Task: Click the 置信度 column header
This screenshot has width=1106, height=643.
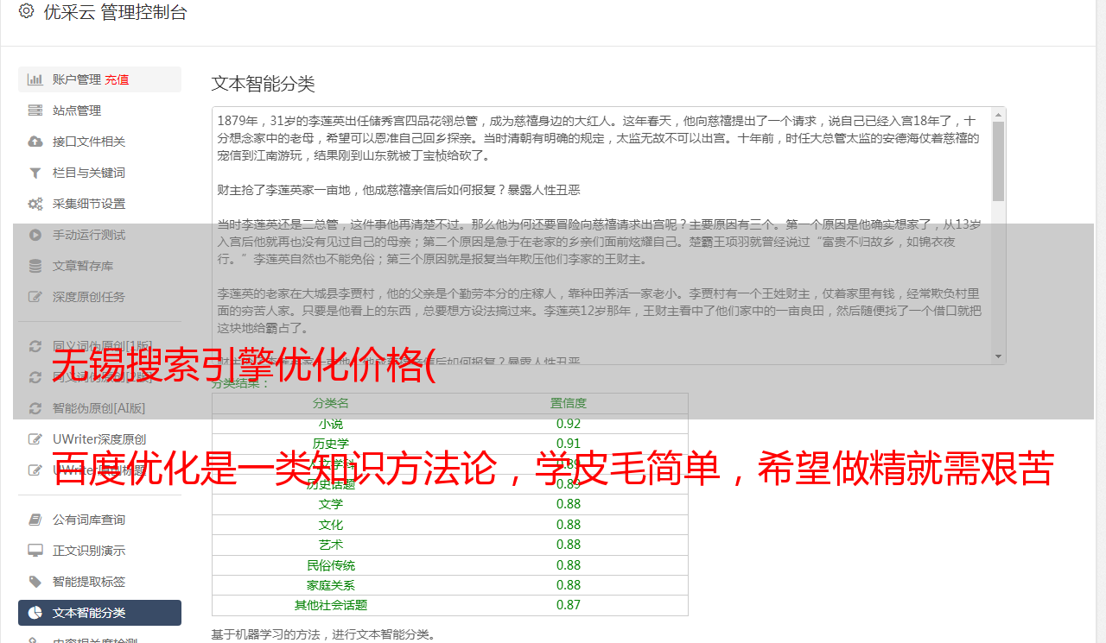Action: pyautogui.click(x=569, y=403)
